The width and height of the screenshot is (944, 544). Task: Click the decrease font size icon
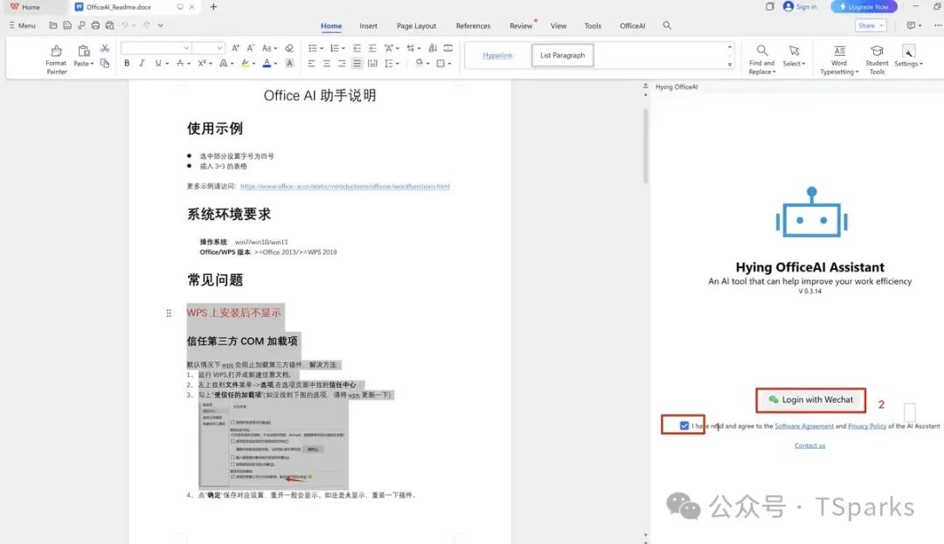[251, 48]
